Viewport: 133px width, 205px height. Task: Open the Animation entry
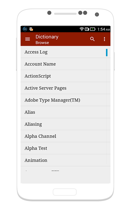pyautogui.click(x=65, y=160)
